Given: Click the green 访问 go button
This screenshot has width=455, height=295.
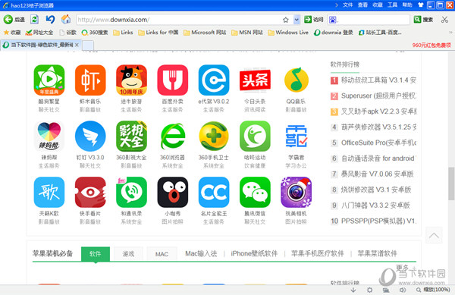Looking at the screenshot, I should click(x=313, y=20).
